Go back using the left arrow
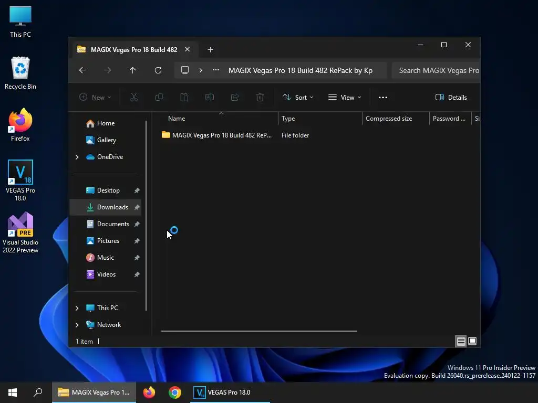This screenshot has height=403, width=538. [x=82, y=70]
